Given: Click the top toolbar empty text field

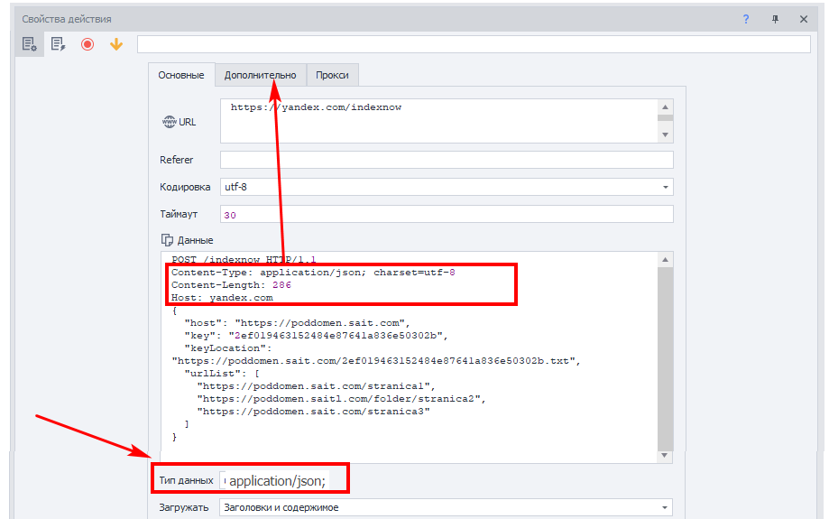Looking at the screenshot, I should [474, 44].
